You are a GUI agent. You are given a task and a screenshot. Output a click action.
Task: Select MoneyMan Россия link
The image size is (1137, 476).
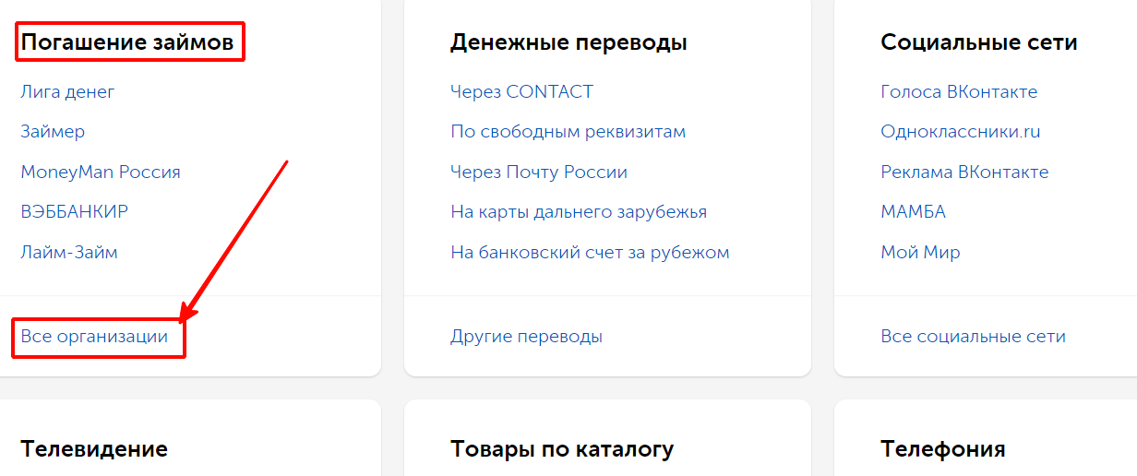(x=101, y=173)
